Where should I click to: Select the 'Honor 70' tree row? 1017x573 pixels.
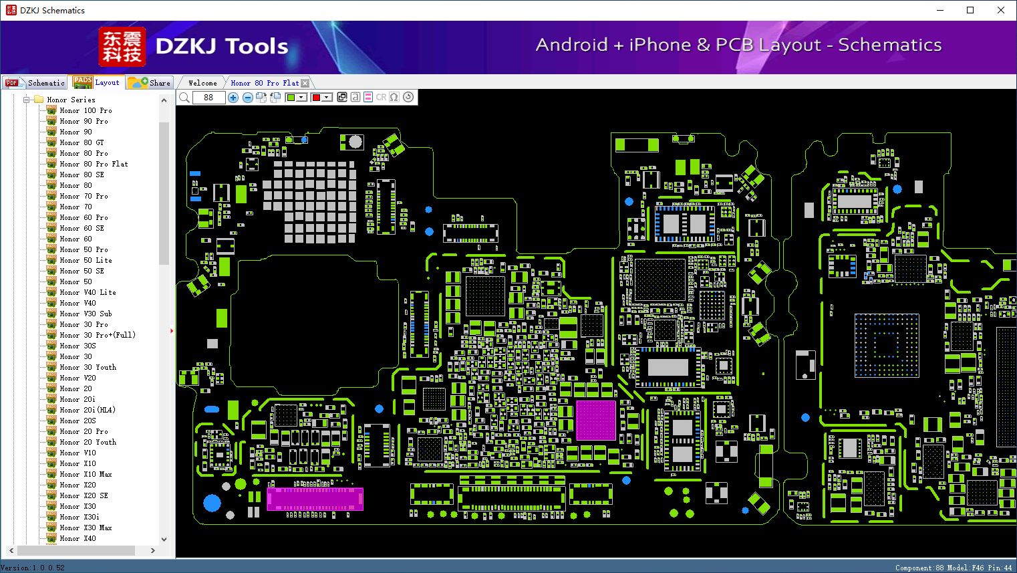point(76,207)
